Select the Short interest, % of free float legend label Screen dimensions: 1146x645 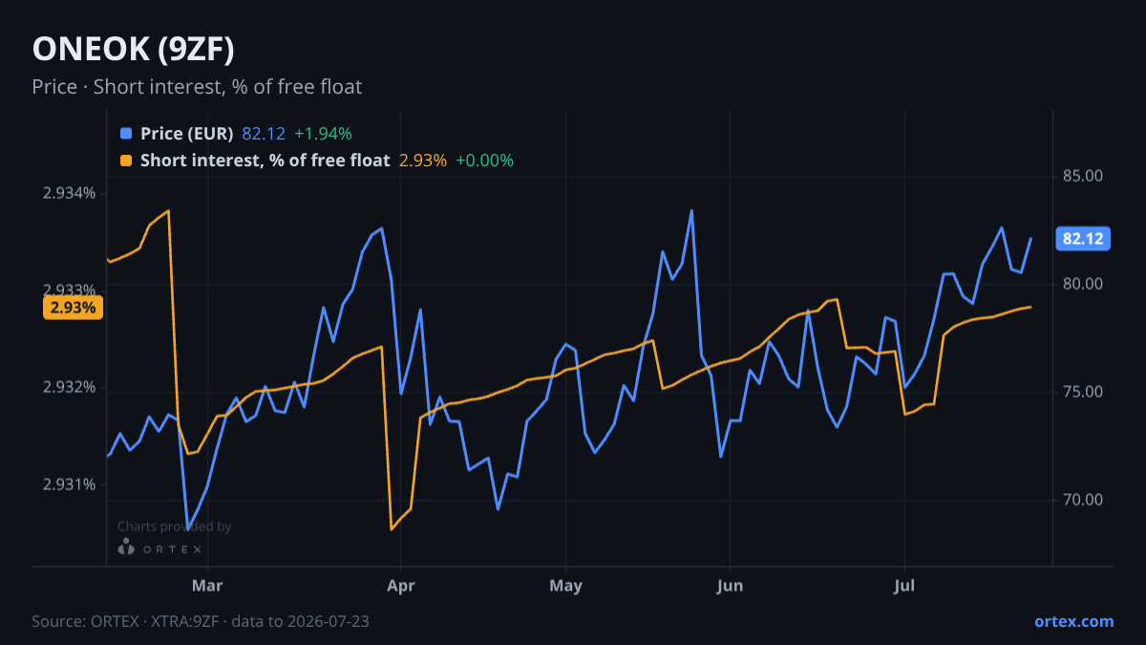(x=265, y=161)
